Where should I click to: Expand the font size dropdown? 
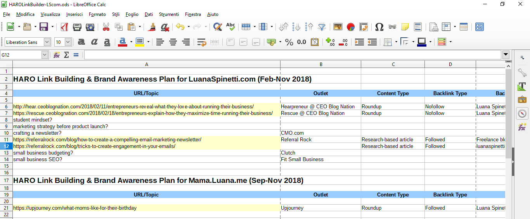click(x=68, y=42)
